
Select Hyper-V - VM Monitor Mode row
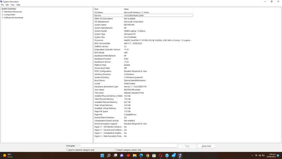tap(143, 127)
